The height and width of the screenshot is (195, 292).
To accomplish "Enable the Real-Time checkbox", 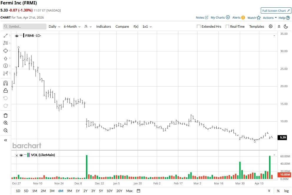I will (x=227, y=27).
